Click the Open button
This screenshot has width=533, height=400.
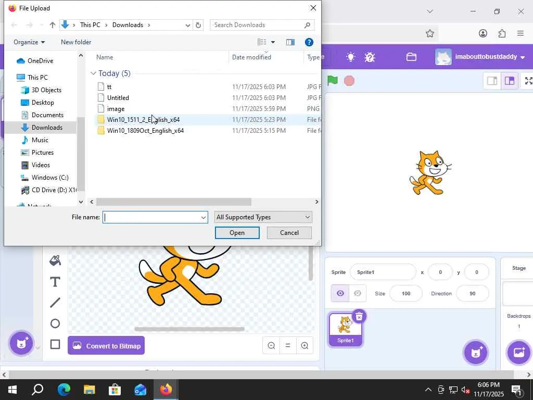click(237, 233)
